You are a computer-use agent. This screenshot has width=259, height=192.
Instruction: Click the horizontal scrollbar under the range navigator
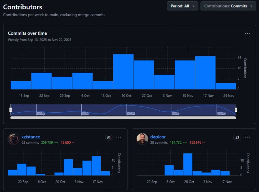point(123,118)
